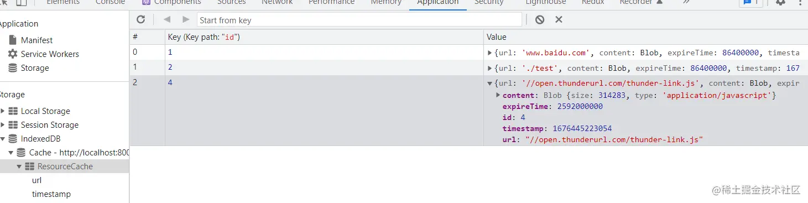This screenshot has width=808, height=203.
Task: Collapse the IndexedDB tree node
Action: coord(3,138)
